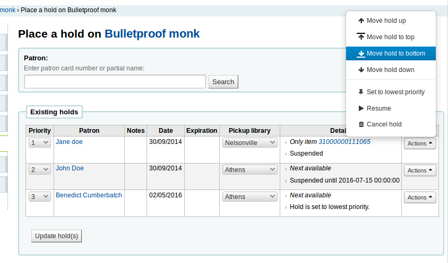This screenshot has width=448, height=263.
Task: Click the pin icon for Set to lowest priority
Action: 361,92
